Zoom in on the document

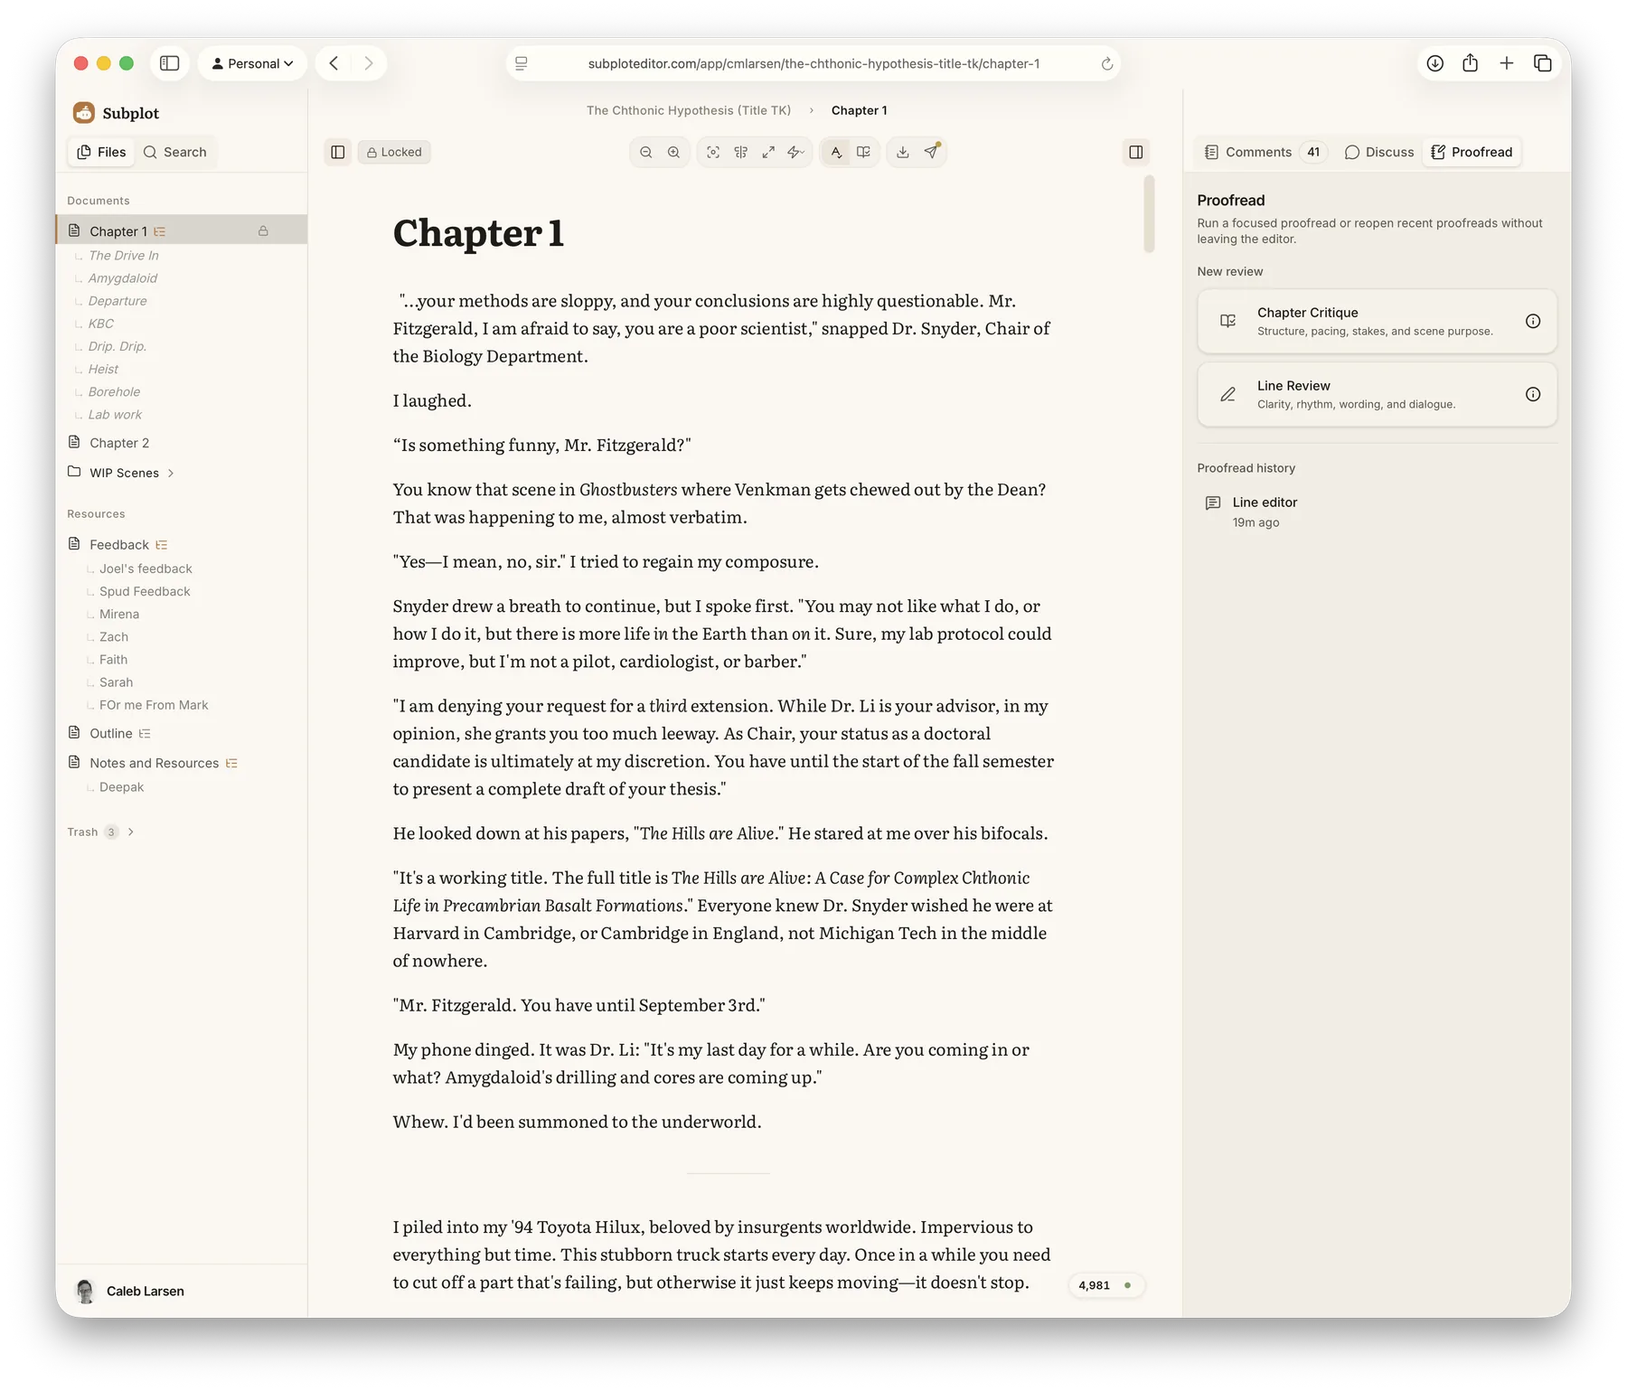[x=673, y=152]
